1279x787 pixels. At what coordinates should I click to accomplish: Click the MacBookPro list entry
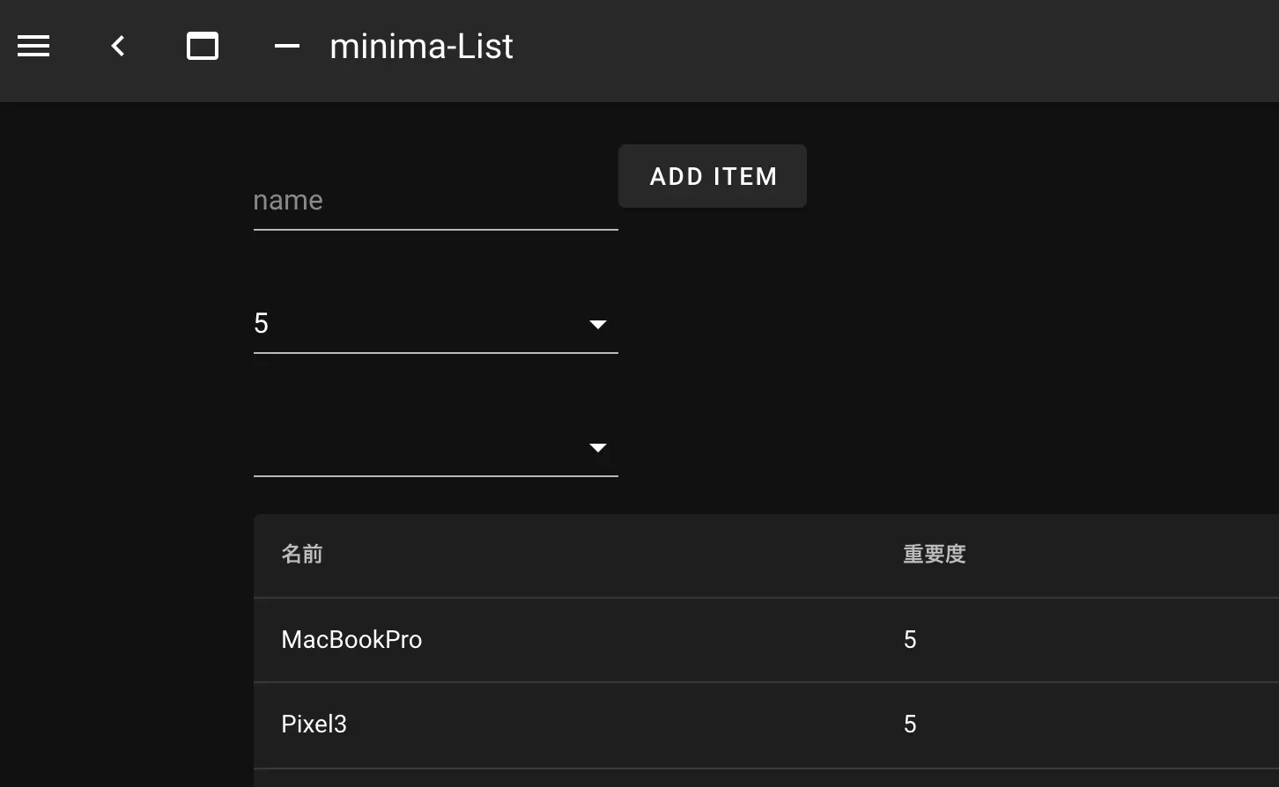[351, 640]
